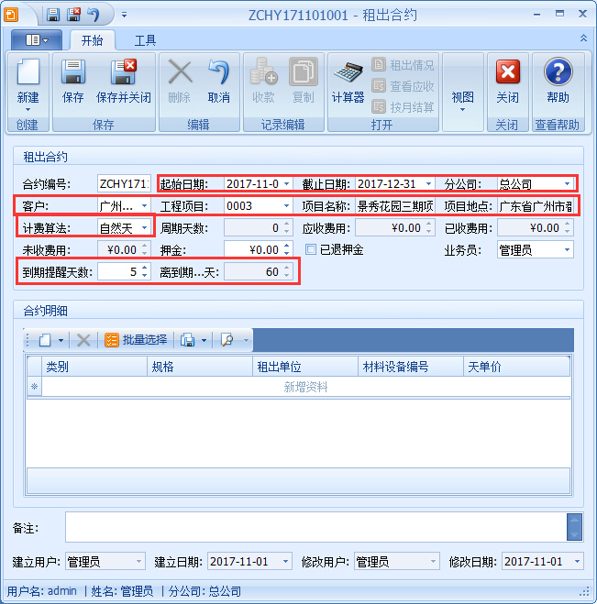The image size is (597, 604).
Task: Click 保存并关闭 (Save and Close) icon
Action: pos(123,82)
